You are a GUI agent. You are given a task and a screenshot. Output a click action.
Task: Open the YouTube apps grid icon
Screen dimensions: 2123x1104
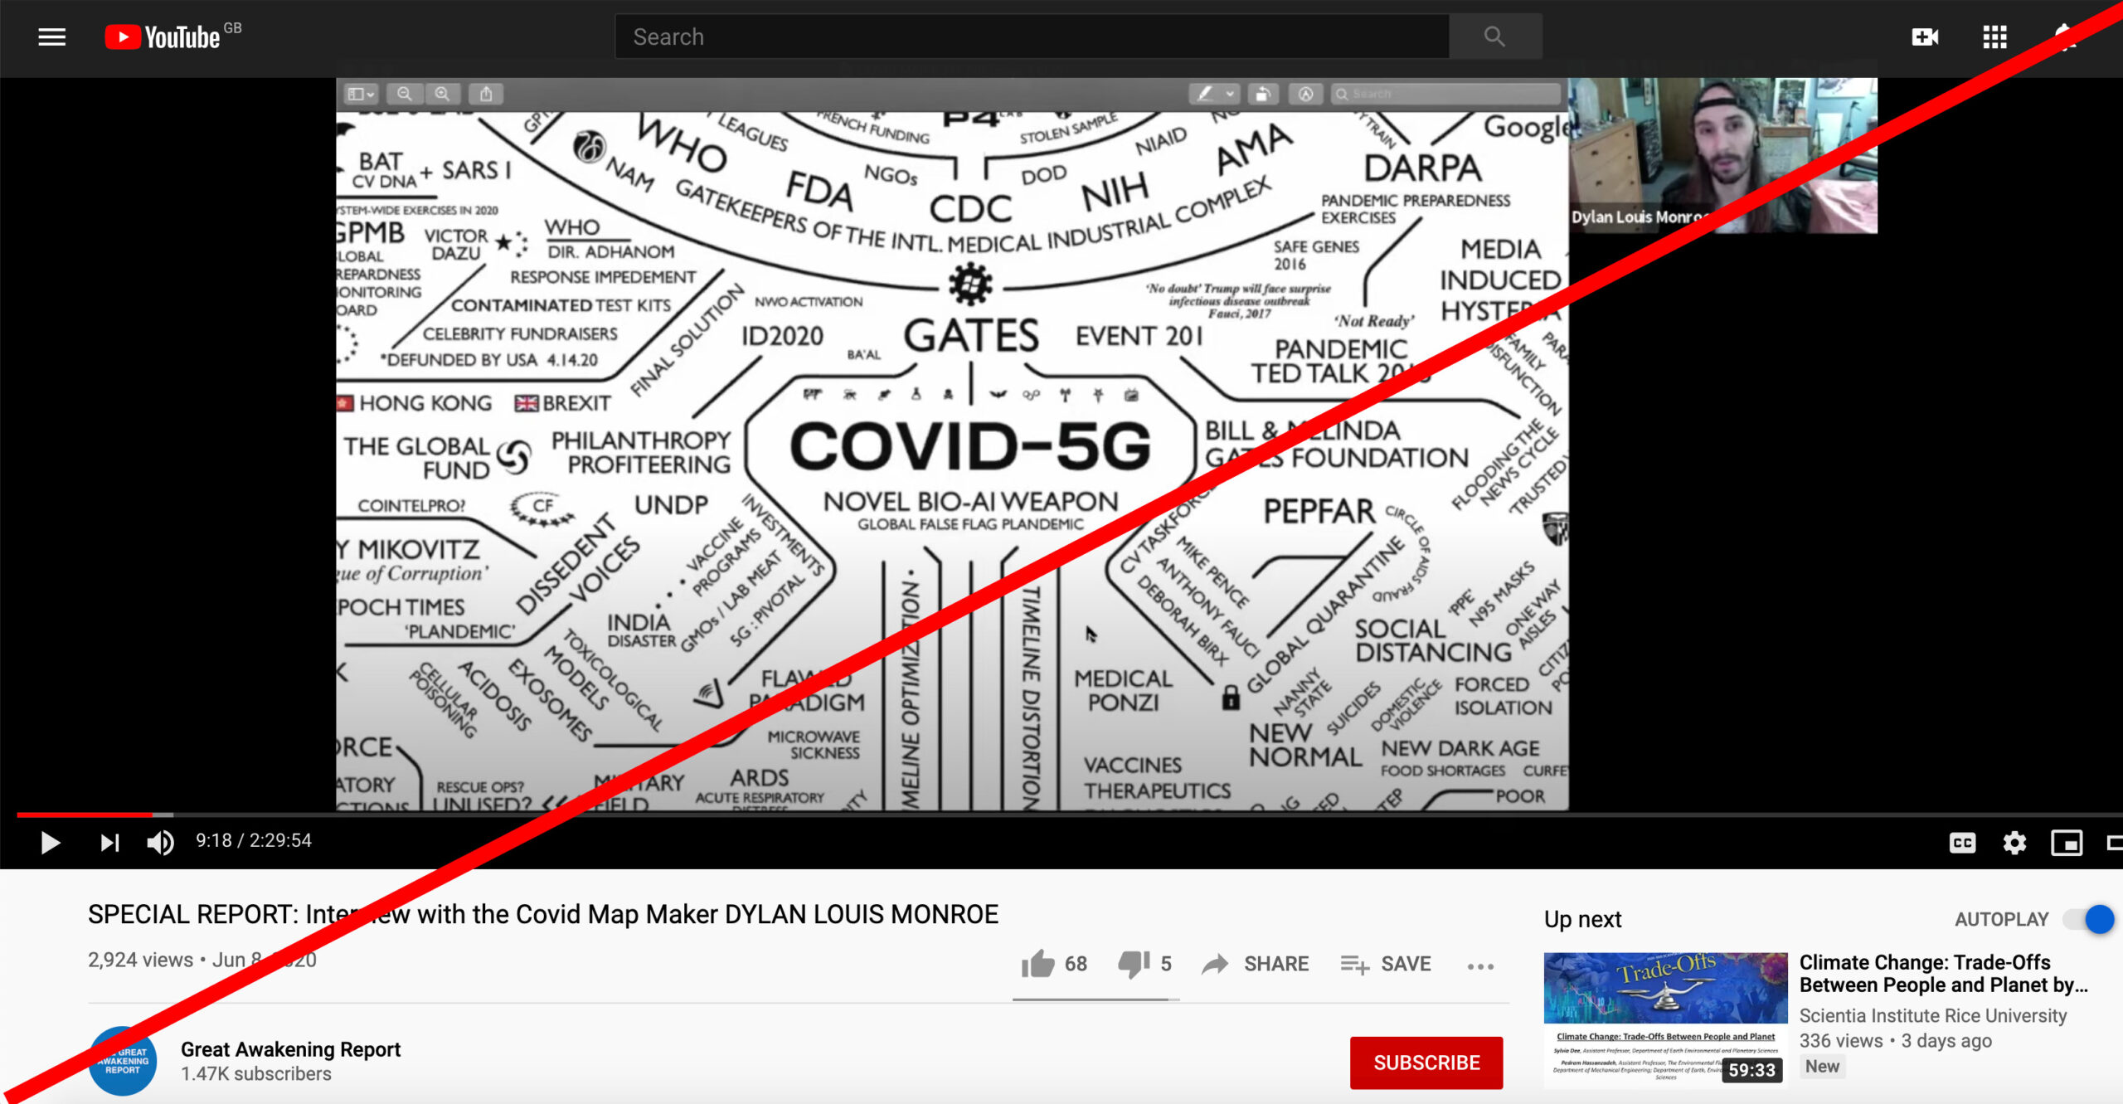click(x=1994, y=36)
